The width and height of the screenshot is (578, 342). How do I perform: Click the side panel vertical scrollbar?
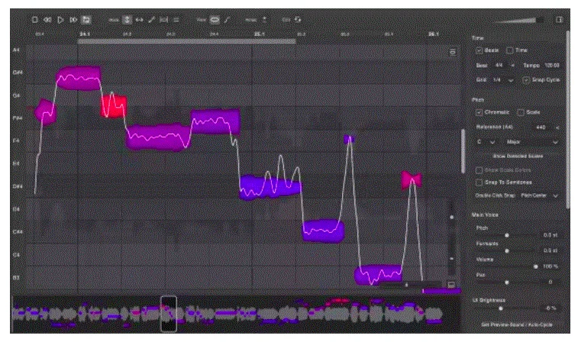coord(568,120)
